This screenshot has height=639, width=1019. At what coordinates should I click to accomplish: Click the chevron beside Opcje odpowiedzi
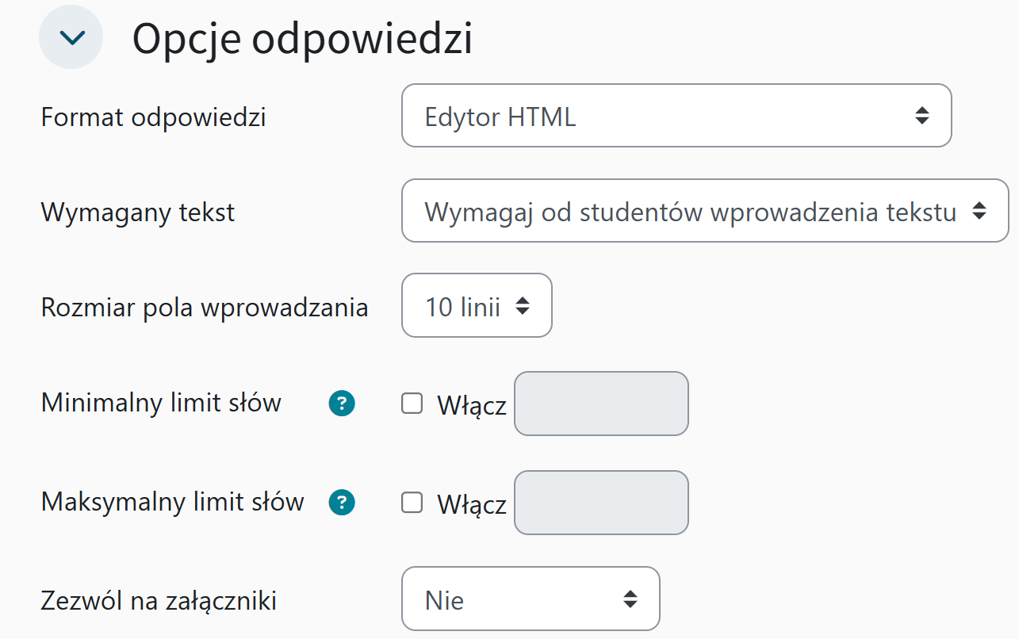(71, 36)
